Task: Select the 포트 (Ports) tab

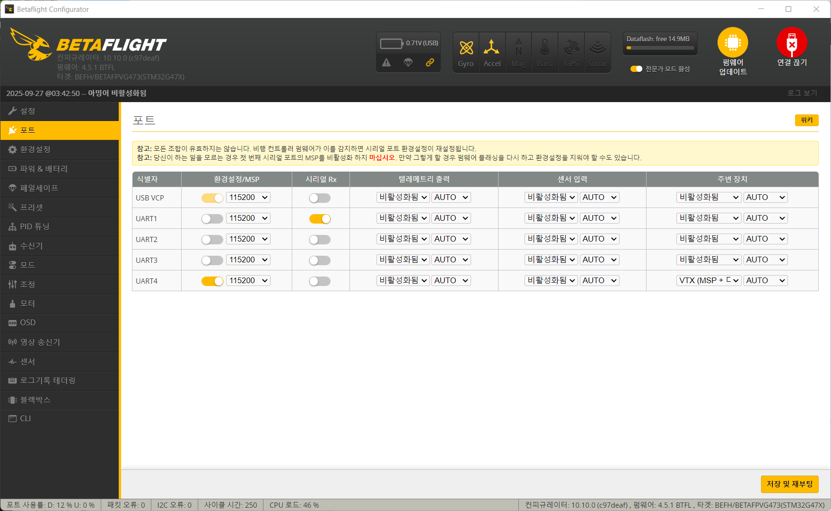Action: pyautogui.click(x=60, y=130)
